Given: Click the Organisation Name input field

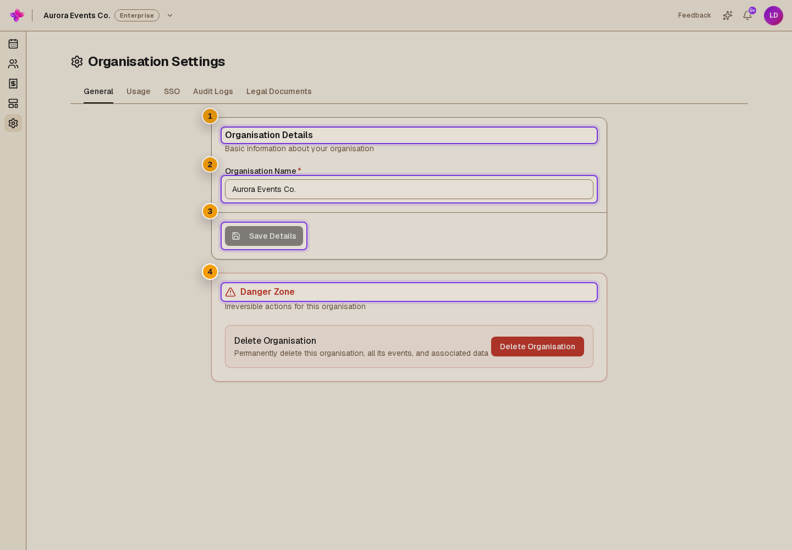Looking at the screenshot, I should coord(409,189).
